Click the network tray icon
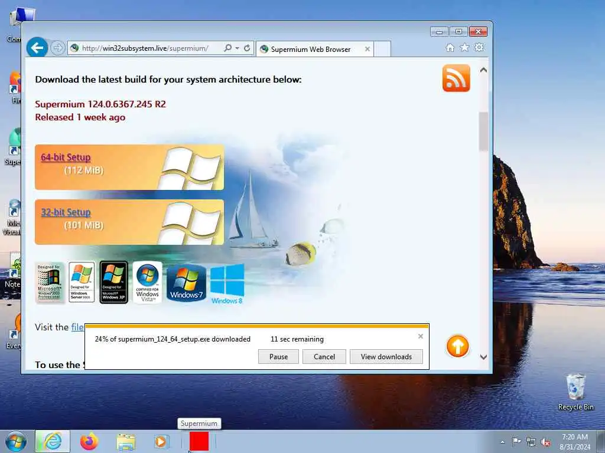This screenshot has width=605, height=453. (531, 442)
